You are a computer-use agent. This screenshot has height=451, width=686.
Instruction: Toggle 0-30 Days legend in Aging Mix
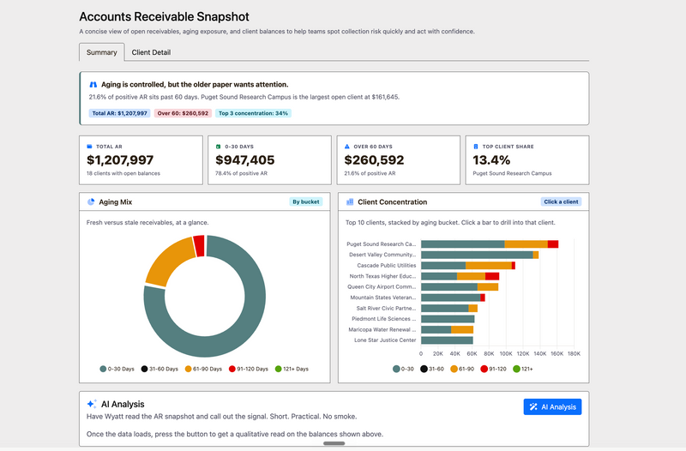coord(117,369)
